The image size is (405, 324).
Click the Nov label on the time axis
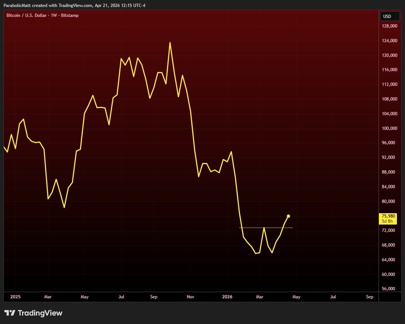190,297
